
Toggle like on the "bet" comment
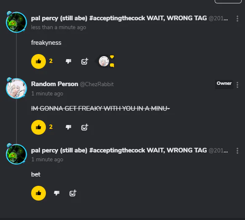pos(38,193)
